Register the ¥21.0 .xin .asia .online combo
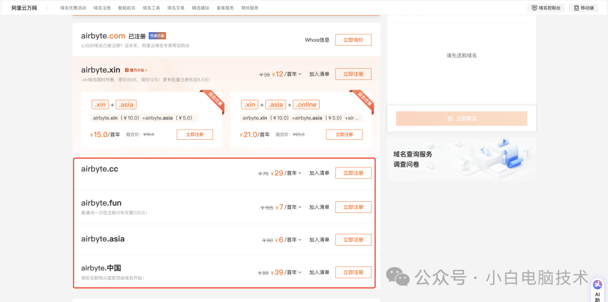 (345, 135)
